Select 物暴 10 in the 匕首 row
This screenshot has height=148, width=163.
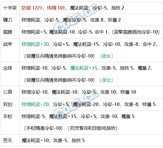pos(128,92)
